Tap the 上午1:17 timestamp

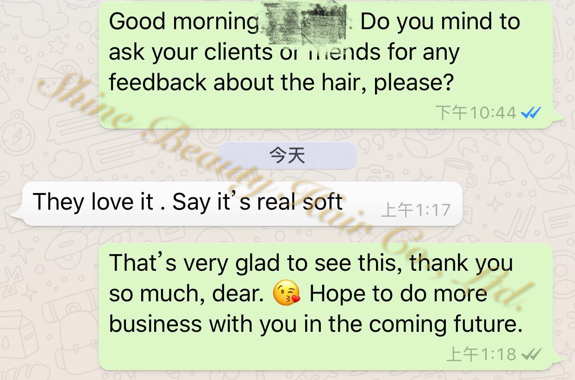pyautogui.click(x=415, y=211)
